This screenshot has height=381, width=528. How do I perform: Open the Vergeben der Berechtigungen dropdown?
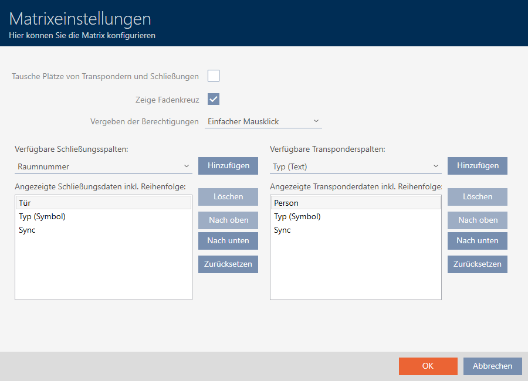[263, 121]
